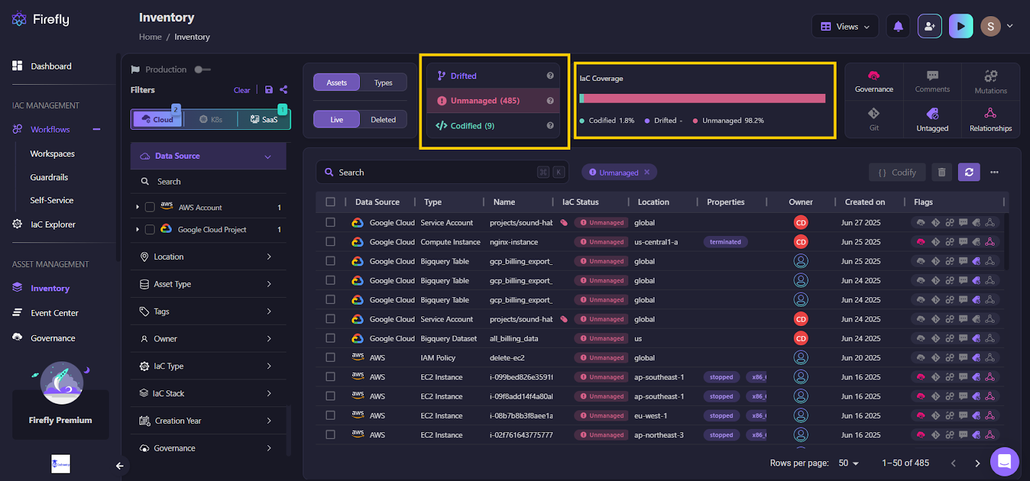Viewport: 1030px width, 481px height.
Task: Open Event Center in sidebar
Action: pyautogui.click(x=54, y=313)
